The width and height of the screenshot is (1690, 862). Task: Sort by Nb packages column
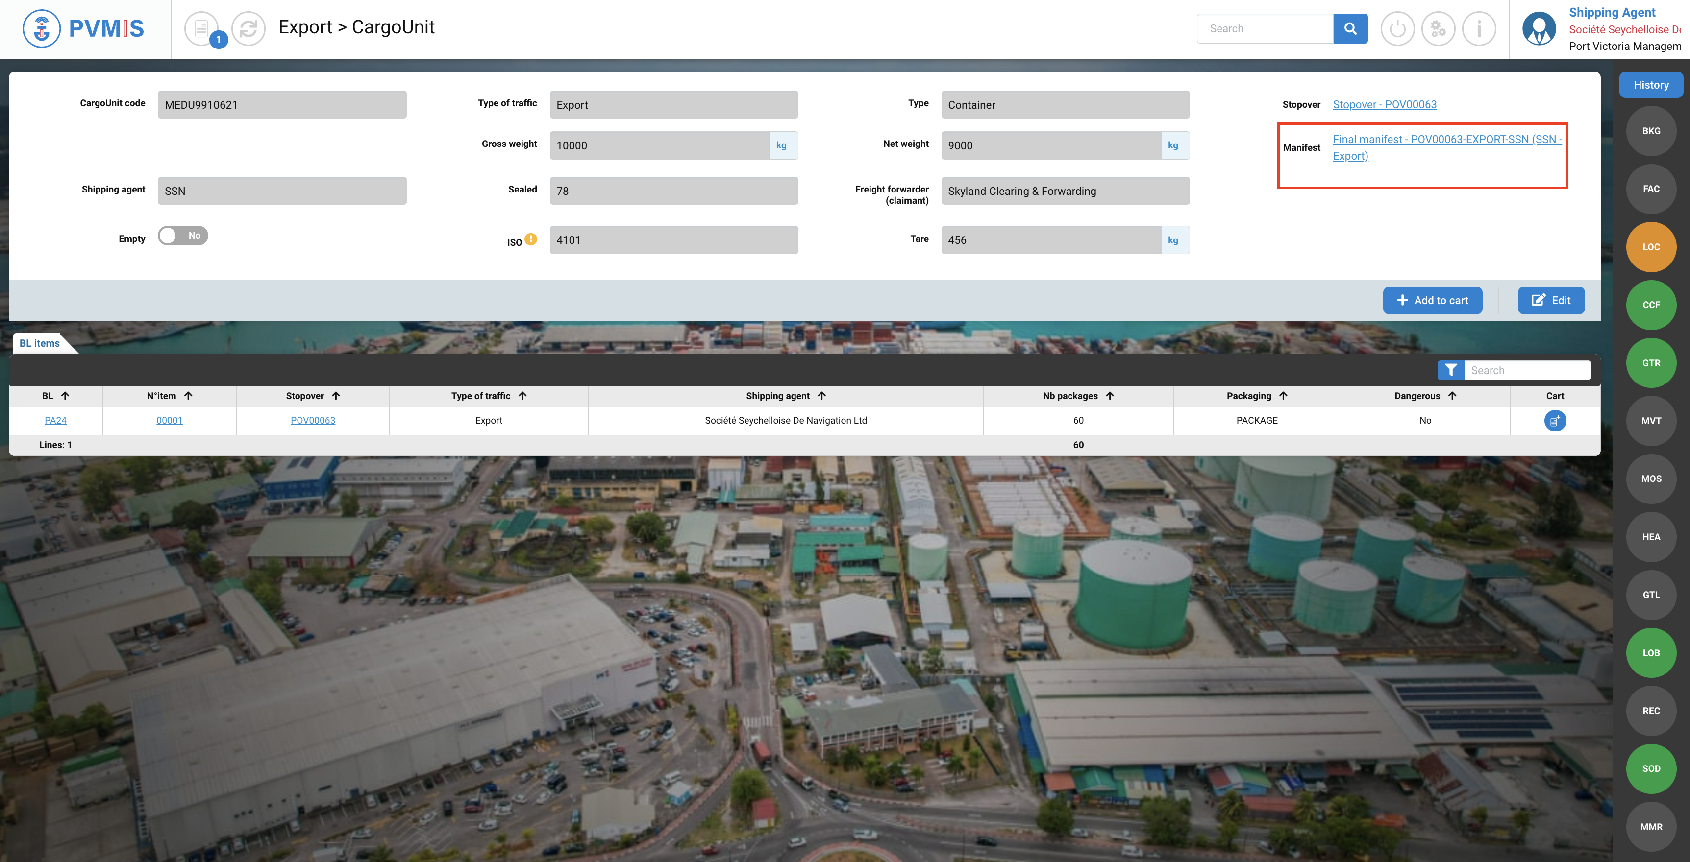tap(1109, 396)
